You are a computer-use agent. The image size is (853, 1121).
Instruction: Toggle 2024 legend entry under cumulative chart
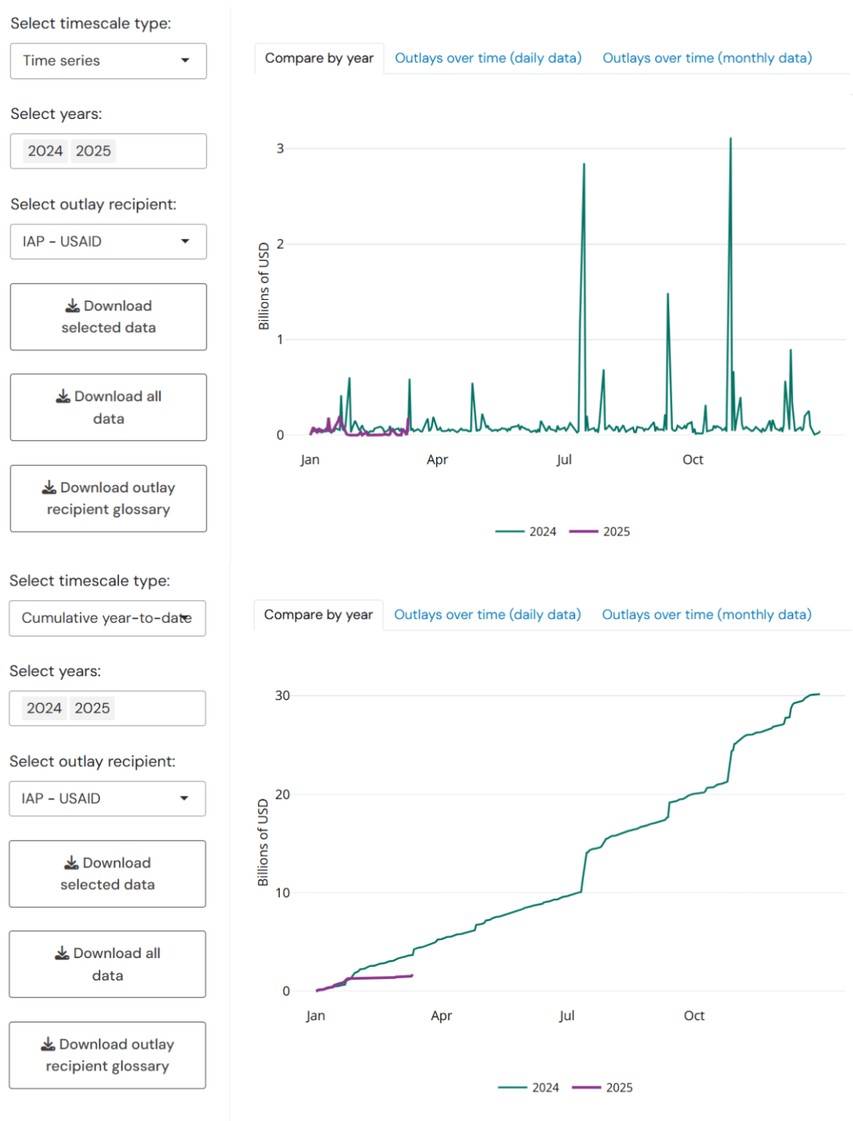pos(529,1087)
